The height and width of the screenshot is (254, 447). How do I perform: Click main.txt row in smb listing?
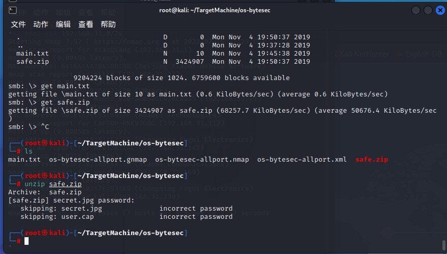(x=163, y=54)
